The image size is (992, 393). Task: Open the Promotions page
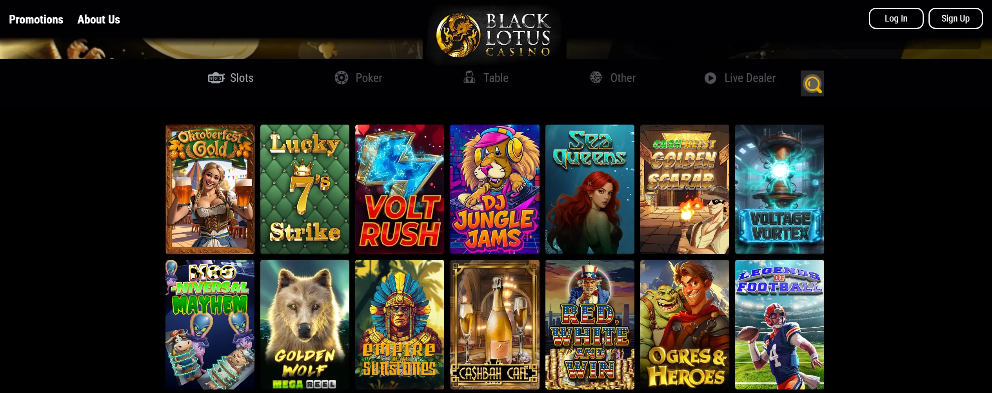(36, 19)
